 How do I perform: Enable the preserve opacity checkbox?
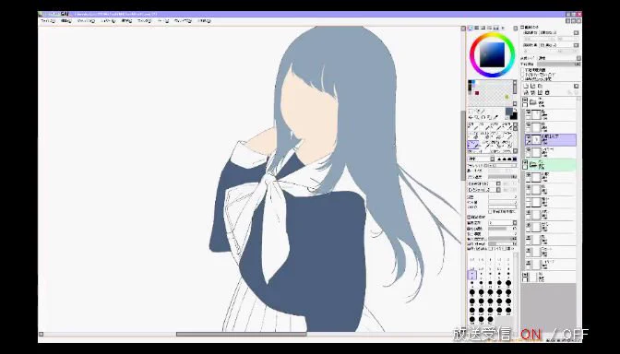point(522,70)
